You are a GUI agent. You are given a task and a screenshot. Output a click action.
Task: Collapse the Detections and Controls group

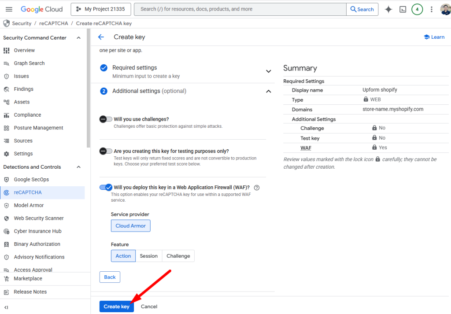(x=78, y=167)
